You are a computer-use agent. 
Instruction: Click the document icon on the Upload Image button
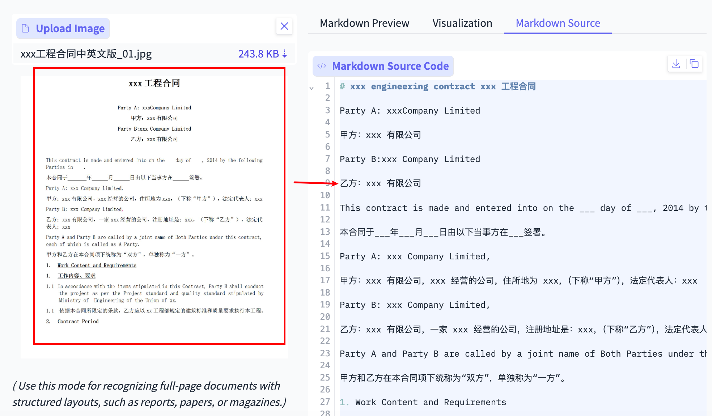25,28
